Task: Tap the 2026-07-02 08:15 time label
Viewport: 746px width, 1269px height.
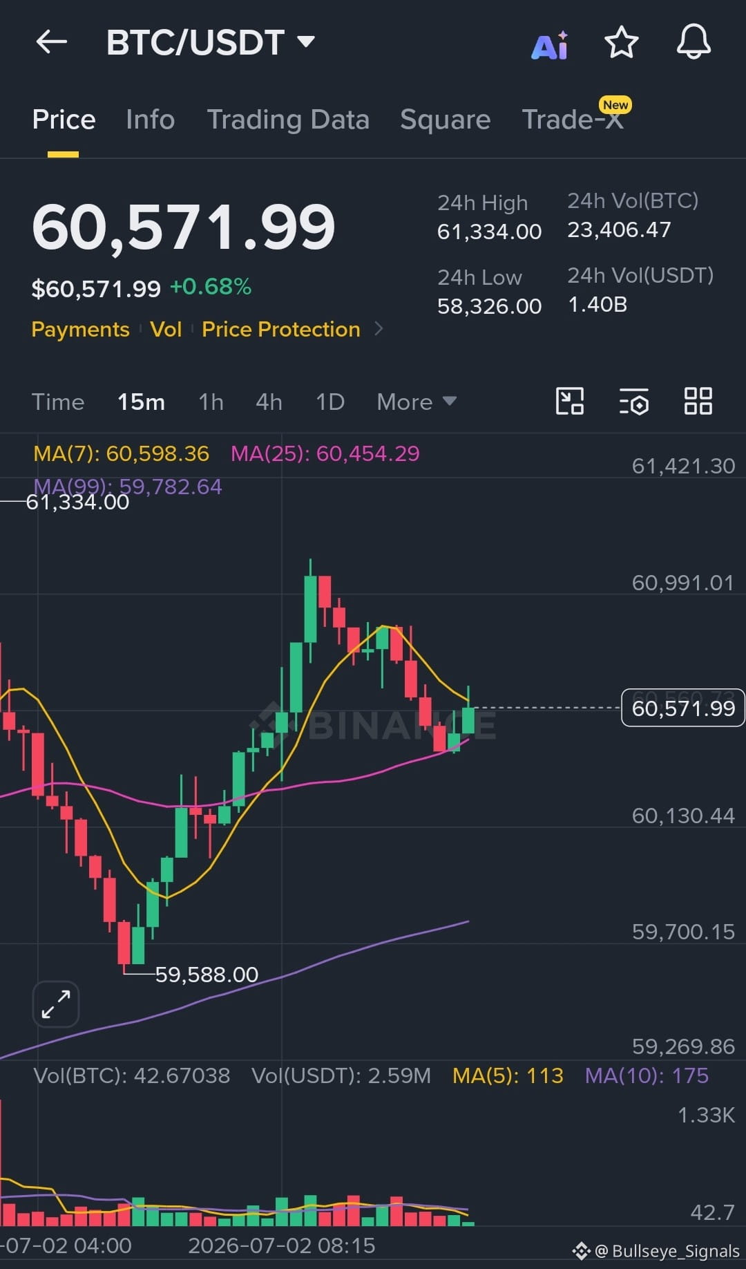Action: pos(282,1245)
